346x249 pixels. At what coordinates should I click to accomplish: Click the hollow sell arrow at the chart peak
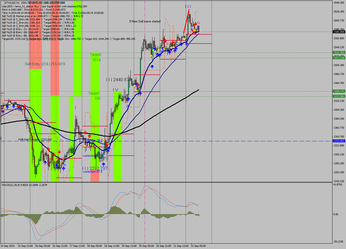pos(198,23)
